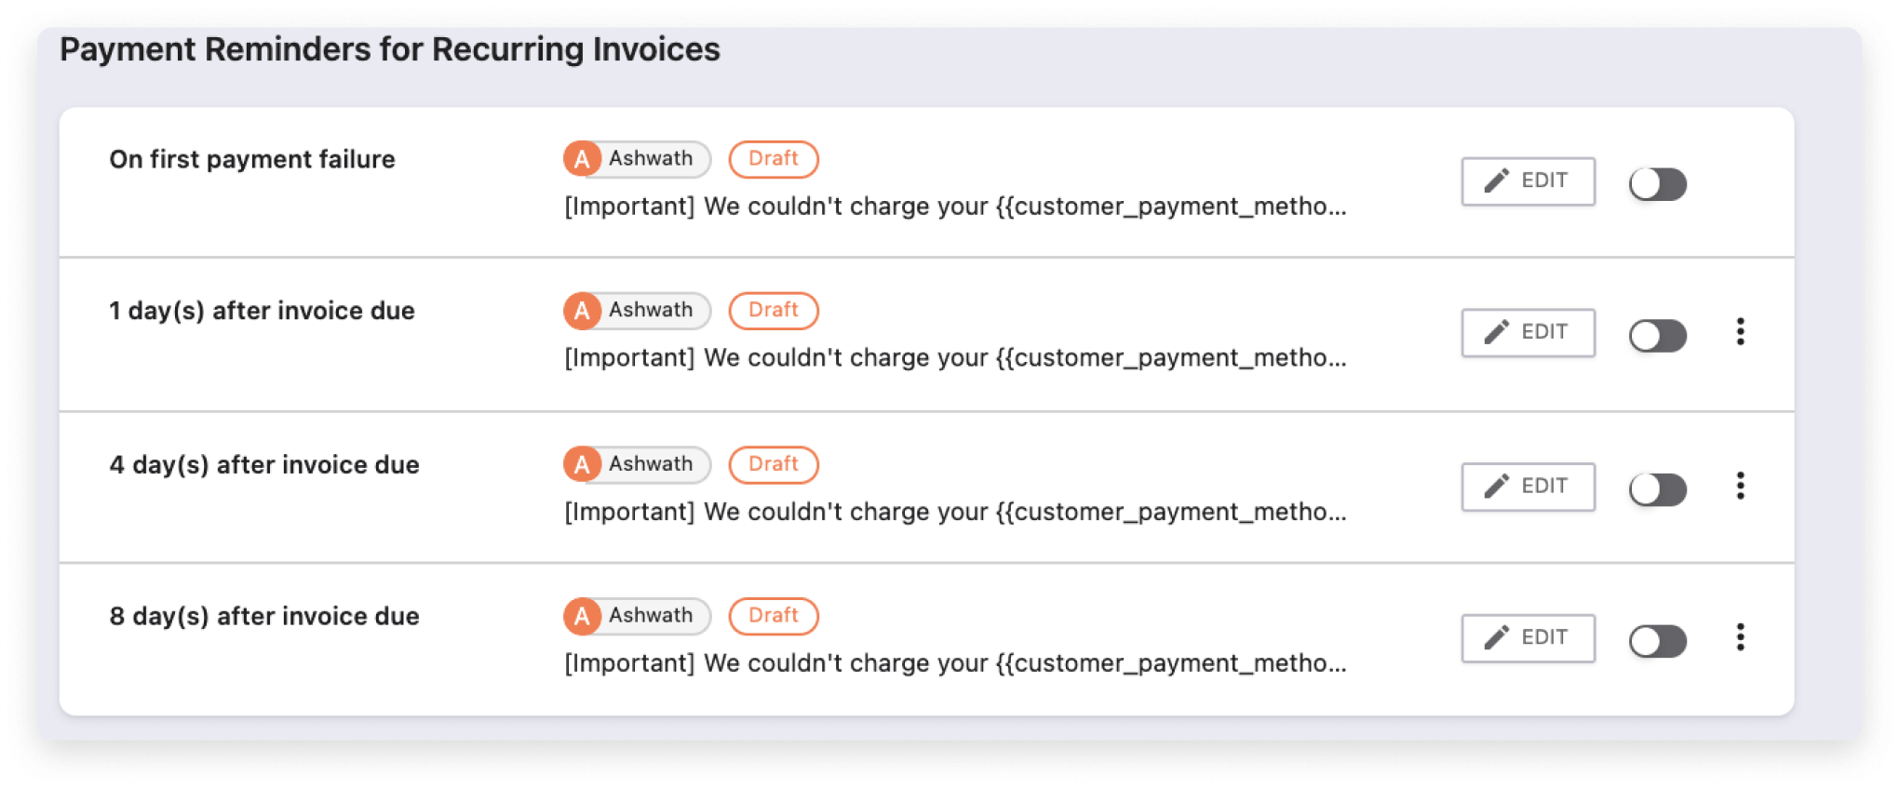Viewport: 1900px width, 788px height.
Task: Click the Draft badge on first payment failure
Action: click(x=773, y=159)
